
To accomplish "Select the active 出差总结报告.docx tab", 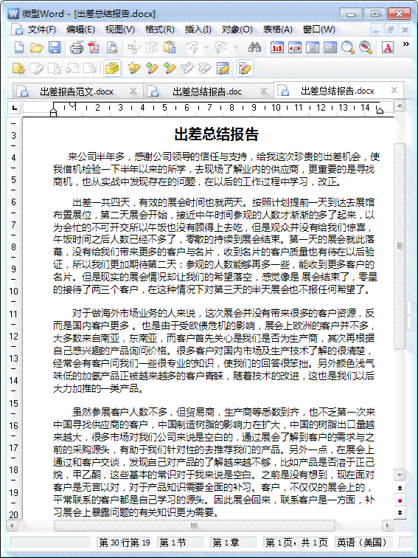I will tap(338, 91).
